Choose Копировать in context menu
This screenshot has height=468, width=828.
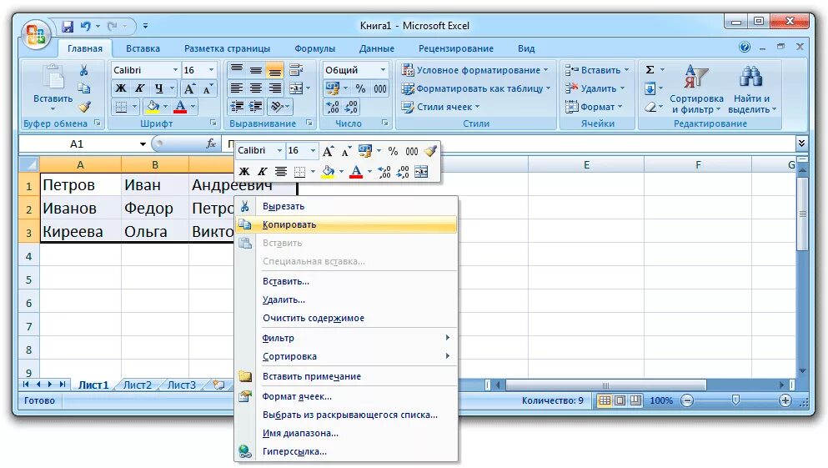tap(346, 224)
